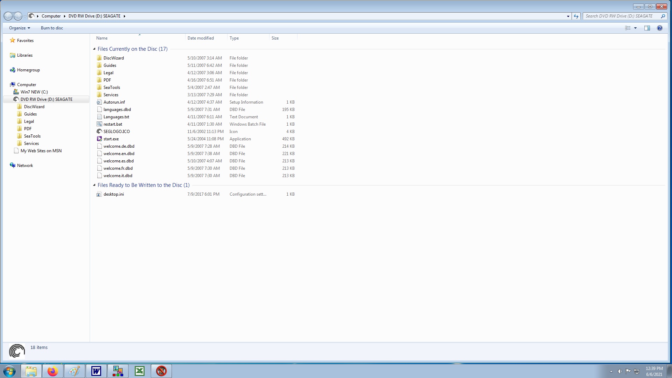Click the start.exe application file

(111, 139)
